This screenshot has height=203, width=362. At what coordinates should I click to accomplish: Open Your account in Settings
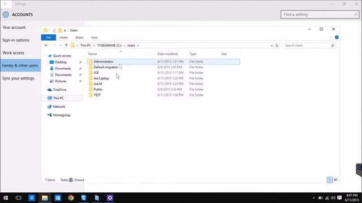14,28
